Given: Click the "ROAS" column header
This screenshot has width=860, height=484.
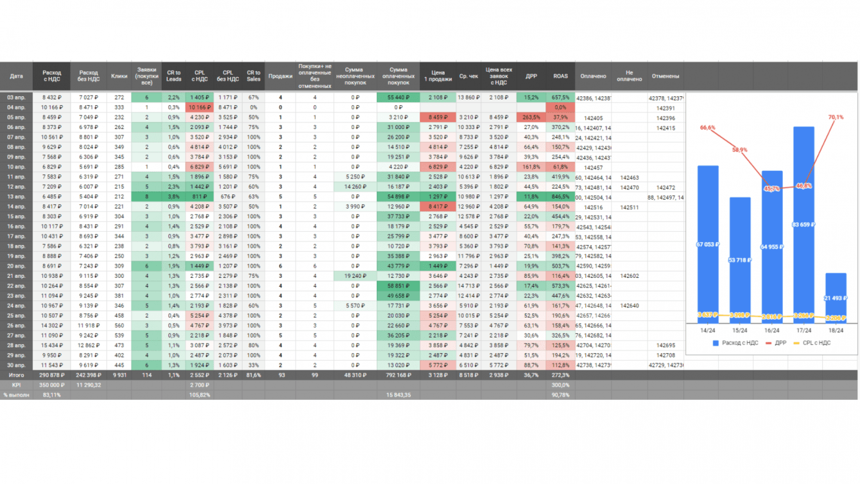Looking at the screenshot, I should point(560,76).
